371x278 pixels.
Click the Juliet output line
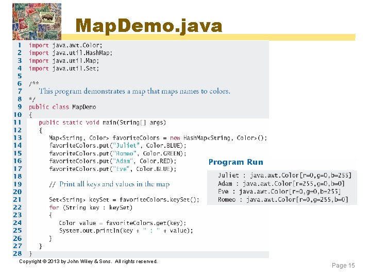pyautogui.click(x=284, y=176)
